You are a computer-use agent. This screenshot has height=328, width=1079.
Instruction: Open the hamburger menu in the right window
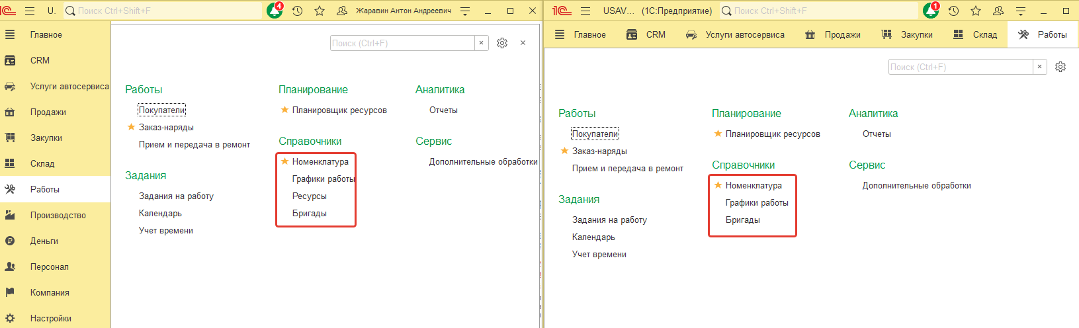pyautogui.click(x=585, y=11)
